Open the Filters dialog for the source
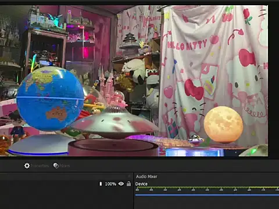 click(x=62, y=166)
